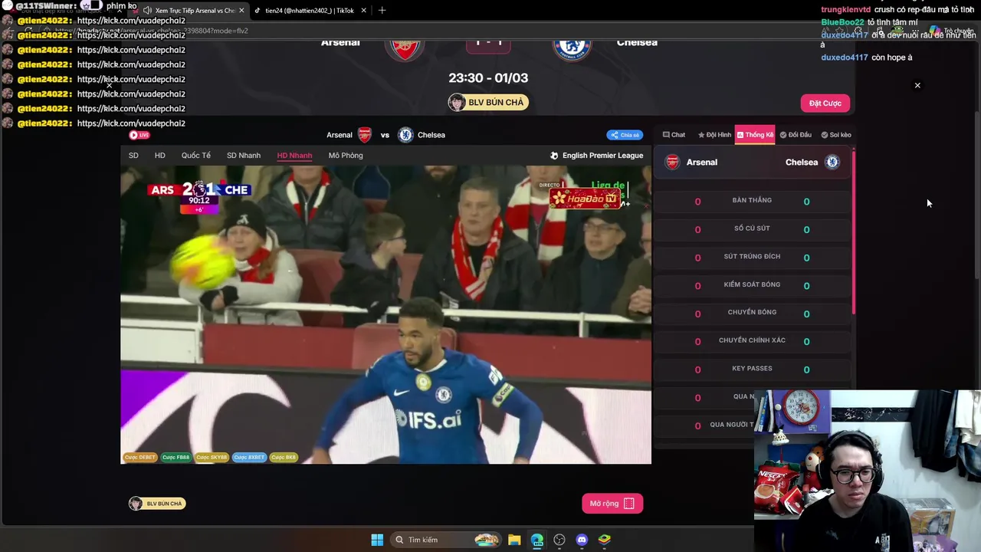This screenshot has height=552, width=981.
Task: Click the Trò chuyện button in the browser toolbar
Action: (x=950, y=31)
